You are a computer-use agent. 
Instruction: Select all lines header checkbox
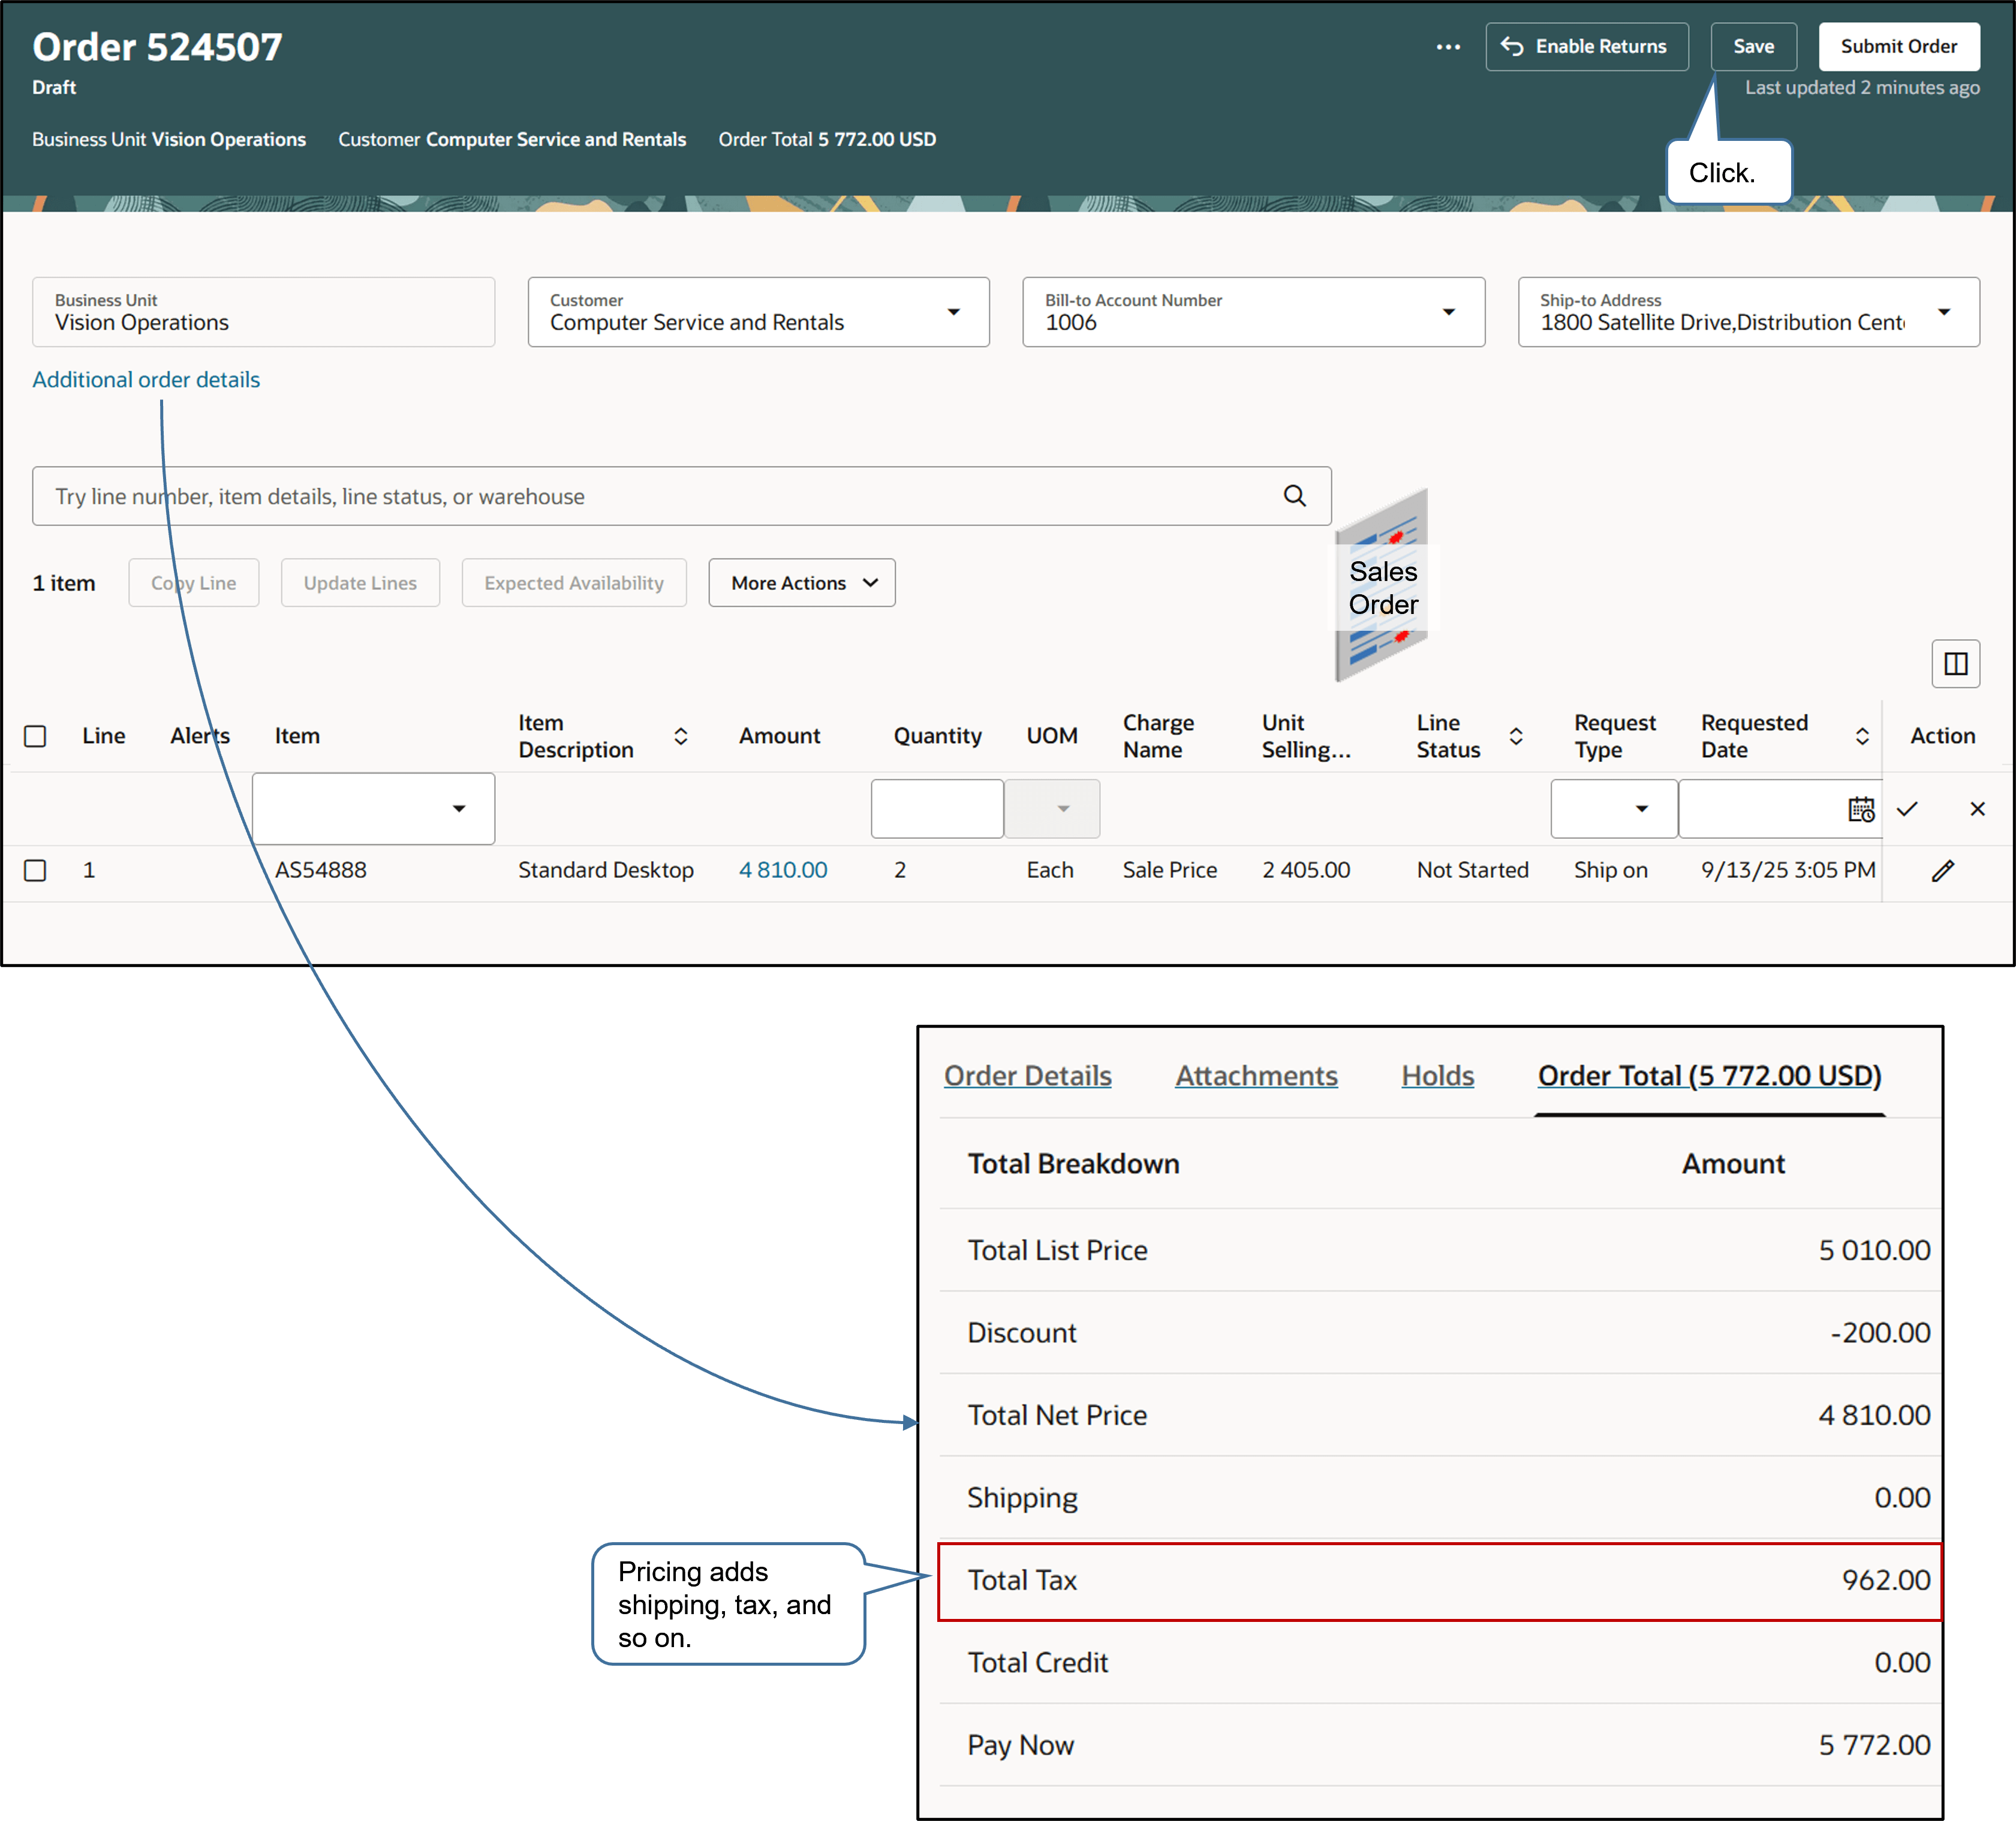(35, 736)
